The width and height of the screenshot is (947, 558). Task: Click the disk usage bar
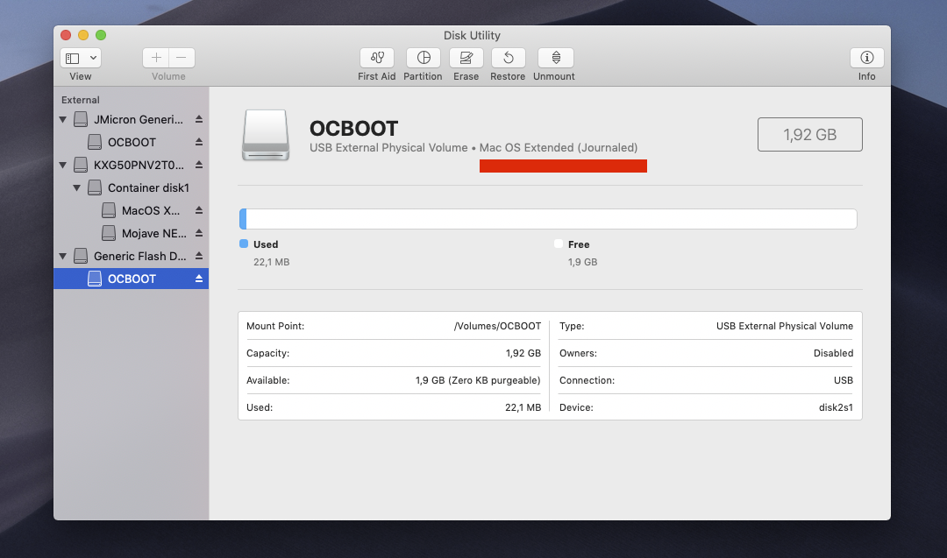(548, 219)
